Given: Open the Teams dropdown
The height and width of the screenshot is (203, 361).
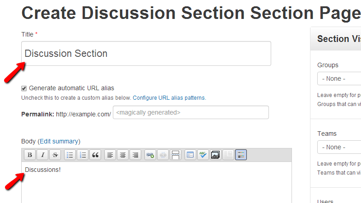Looking at the screenshot, I should tap(339, 147).
